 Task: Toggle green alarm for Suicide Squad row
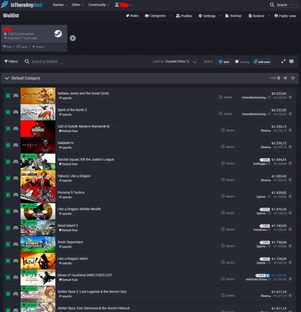point(8,162)
